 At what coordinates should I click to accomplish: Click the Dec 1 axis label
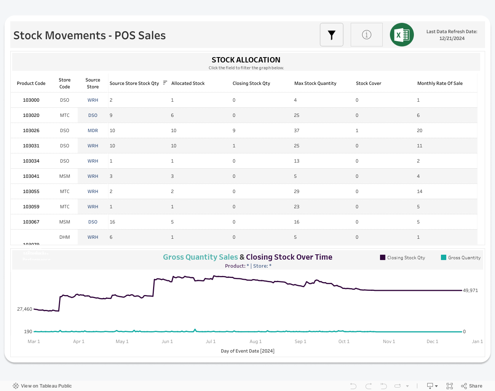pos(433,342)
